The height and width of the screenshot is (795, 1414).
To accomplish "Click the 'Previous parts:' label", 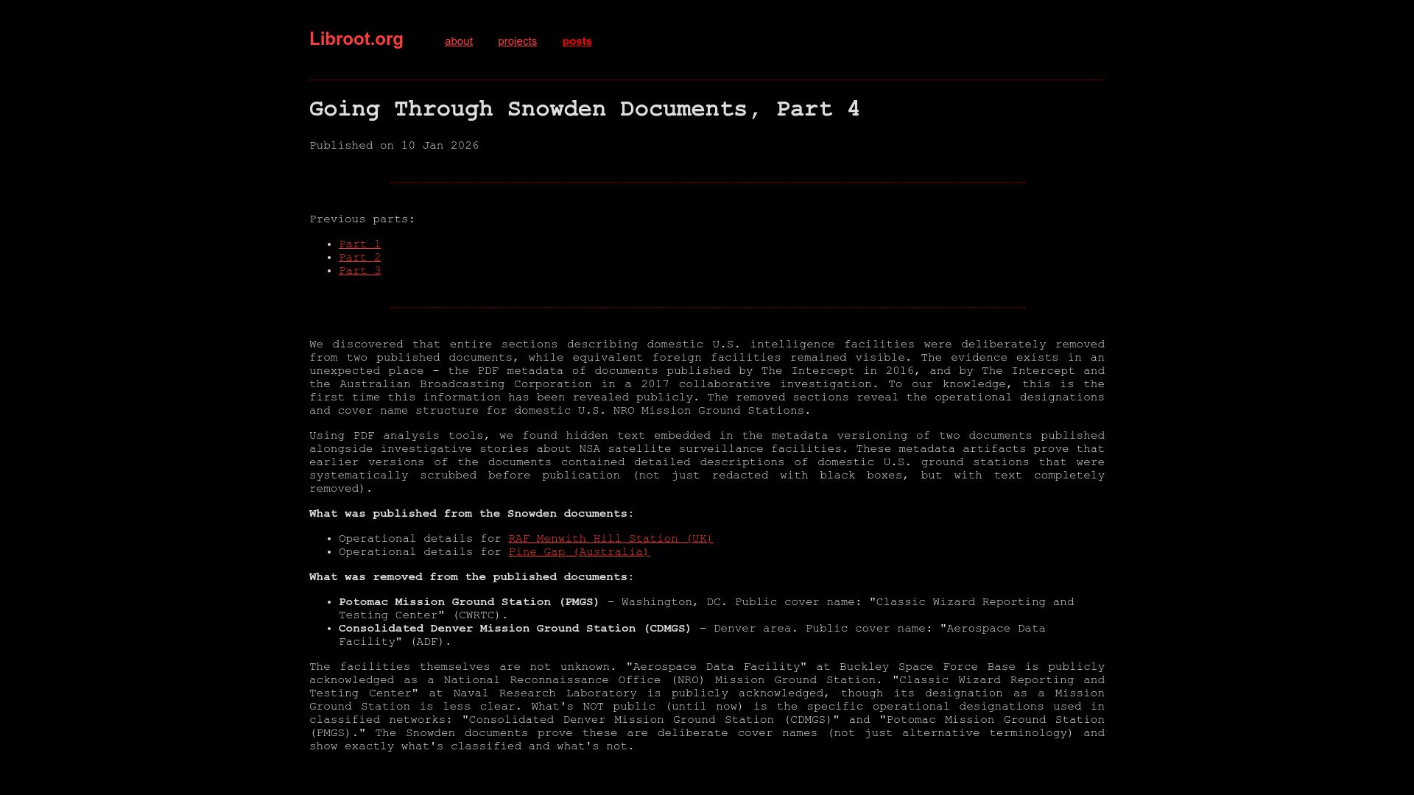I will tap(362, 219).
